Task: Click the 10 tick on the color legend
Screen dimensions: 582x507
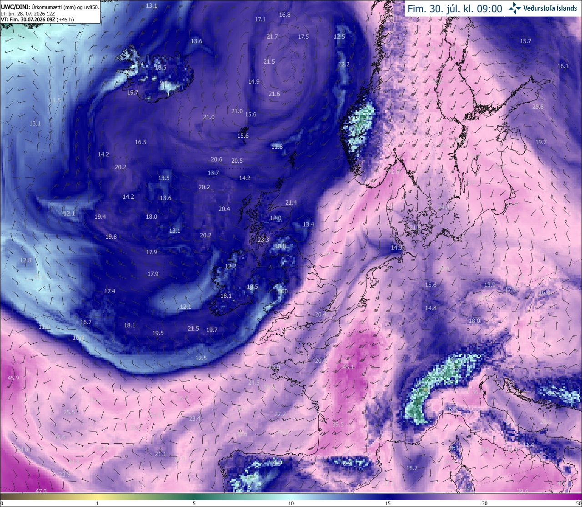Action: pyautogui.click(x=291, y=503)
